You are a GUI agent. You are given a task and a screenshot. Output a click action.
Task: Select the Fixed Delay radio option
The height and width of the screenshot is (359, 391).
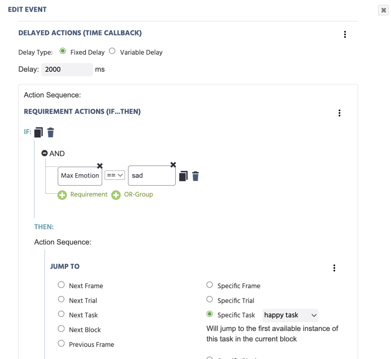(63, 51)
